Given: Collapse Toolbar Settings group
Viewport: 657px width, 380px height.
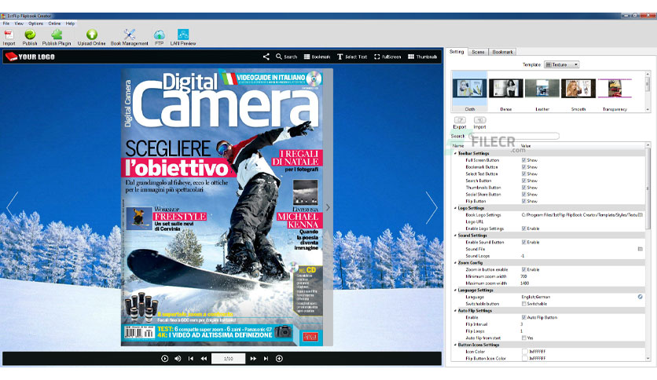Looking at the screenshot, I should click(x=456, y=154).
